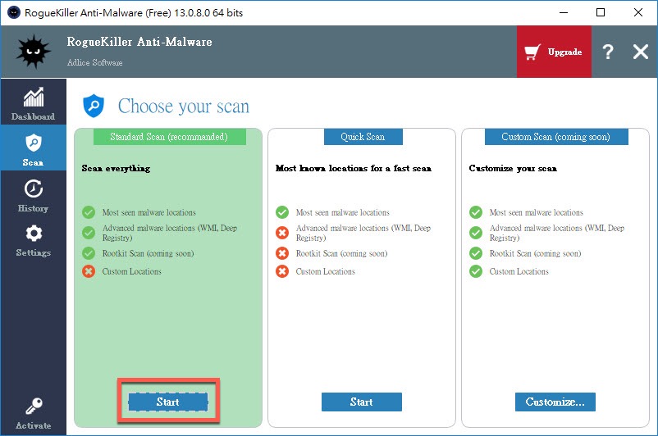Viewport: 658px width, 436px height.
Task: Click the Custom Scan (coming soon) header
Action: click(556, 137)
